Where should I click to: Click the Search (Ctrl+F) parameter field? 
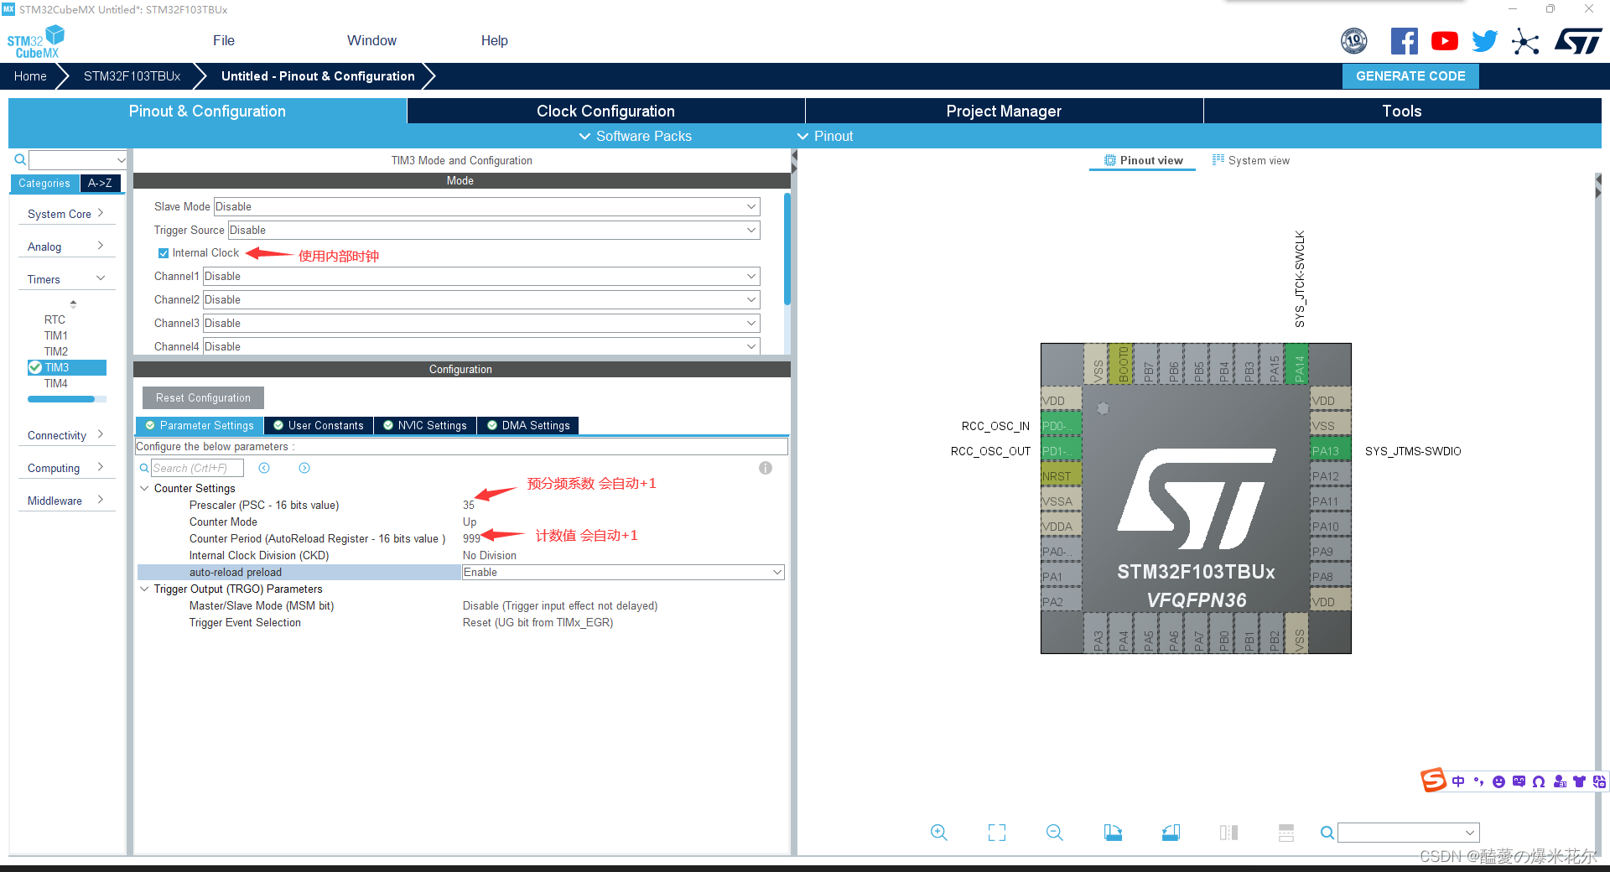pyautogui.click(x=197, y=468)
